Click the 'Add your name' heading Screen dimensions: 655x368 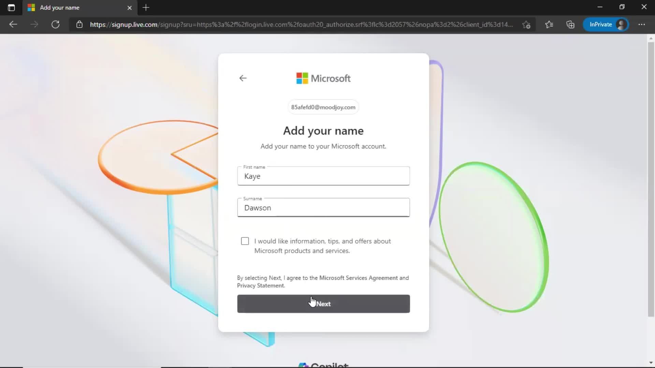(x=323, y=131)
